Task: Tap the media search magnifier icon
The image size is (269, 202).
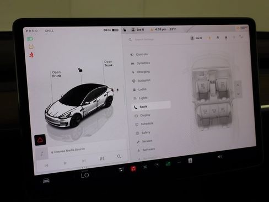Action: tap(119, 156)
